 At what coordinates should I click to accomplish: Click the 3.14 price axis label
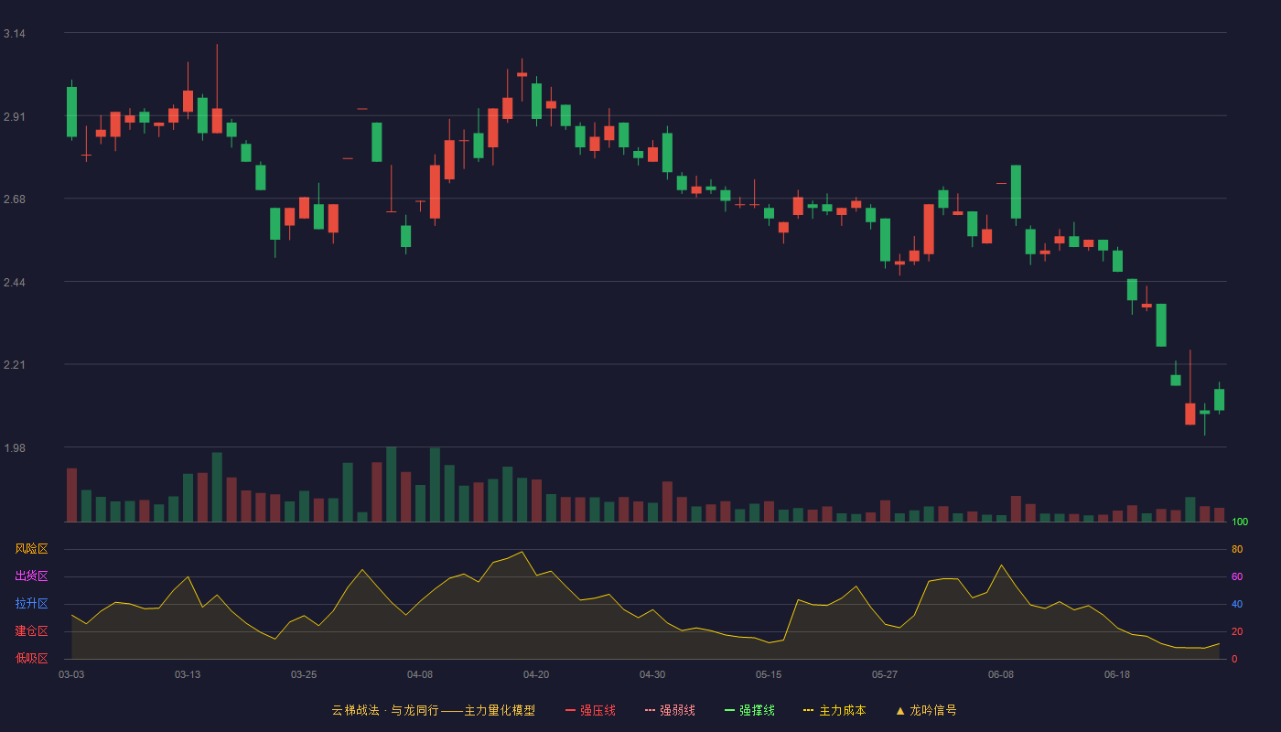coord(15,34)
